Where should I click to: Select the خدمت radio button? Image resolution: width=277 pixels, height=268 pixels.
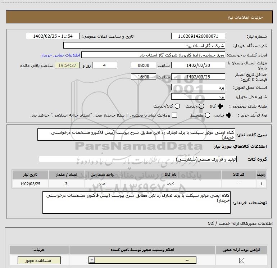[x=201, y=106]
